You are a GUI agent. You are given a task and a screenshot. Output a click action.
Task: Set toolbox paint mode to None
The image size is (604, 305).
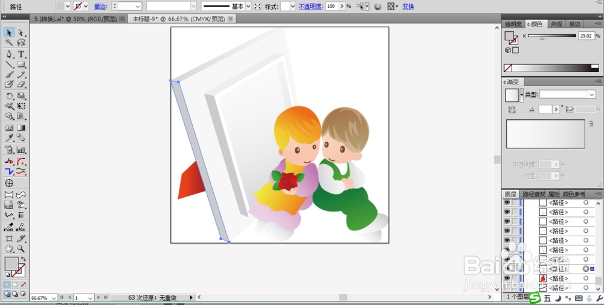(23, 285)
